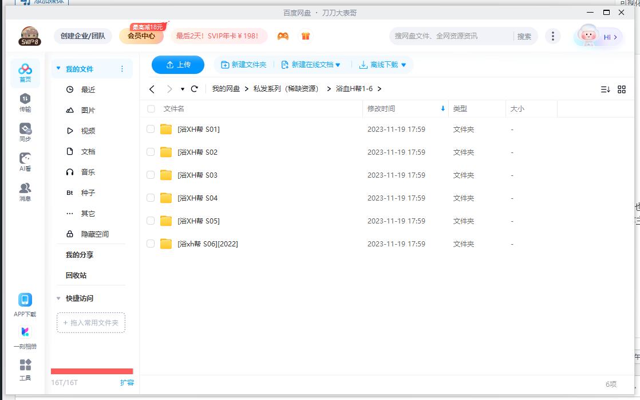
Task: Click 新建文件夹 button
Action: pyautogui.click(x=244, y=65)
